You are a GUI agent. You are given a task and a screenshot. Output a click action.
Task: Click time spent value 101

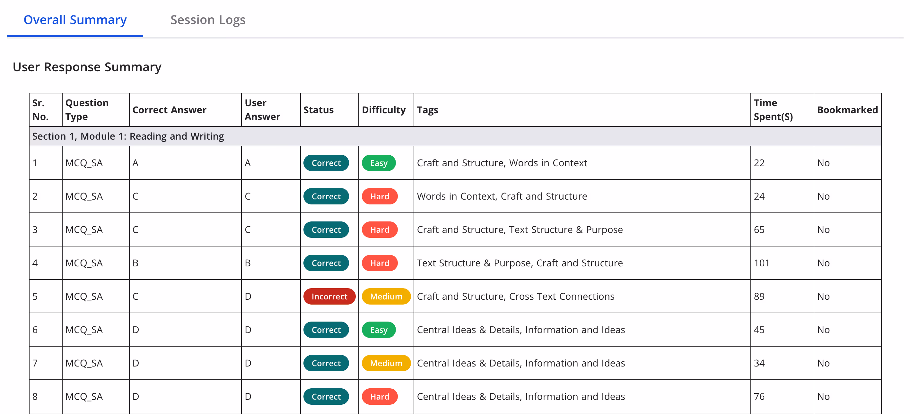pyautogui.click(x=761, y=263)
